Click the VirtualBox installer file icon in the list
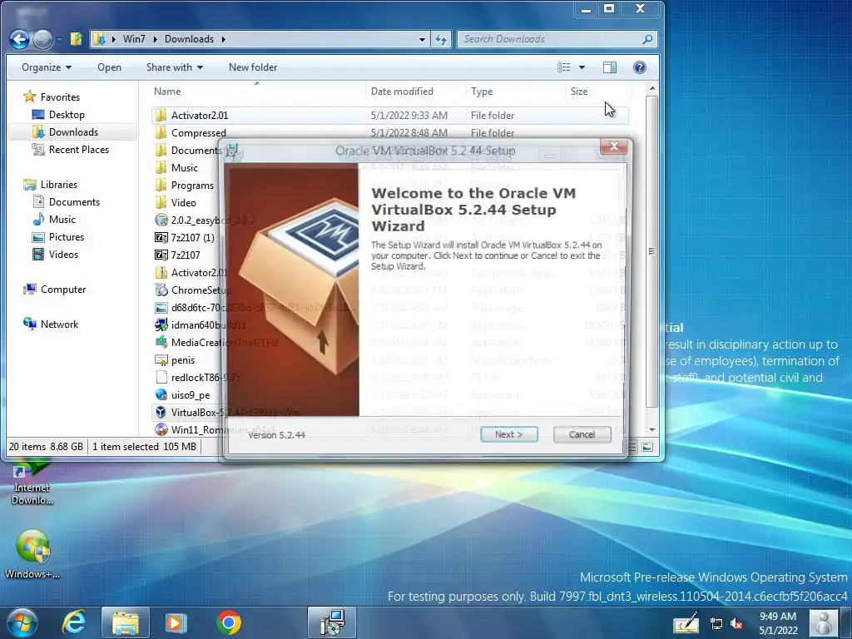The width and height of the screenshot is (852, 639). click(161, 413)
